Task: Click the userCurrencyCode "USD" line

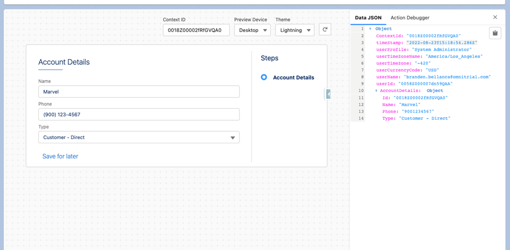Action: pos(408,70)
